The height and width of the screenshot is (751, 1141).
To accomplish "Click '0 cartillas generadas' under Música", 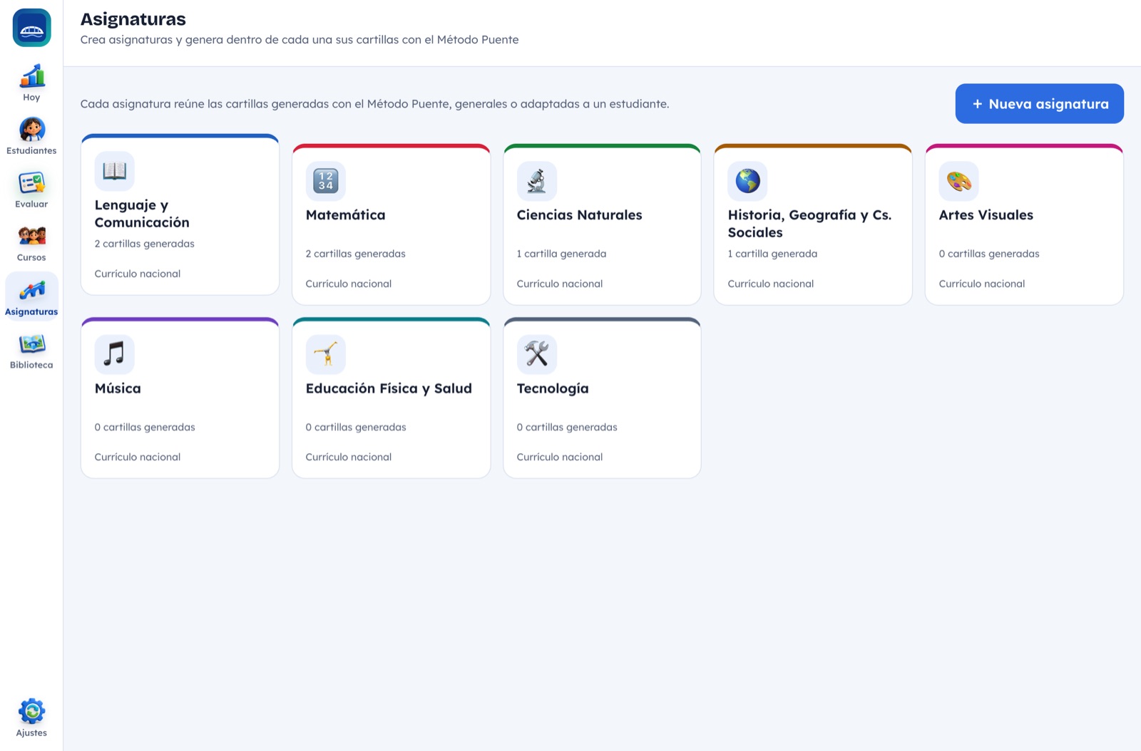I will (x=145, y=428).
